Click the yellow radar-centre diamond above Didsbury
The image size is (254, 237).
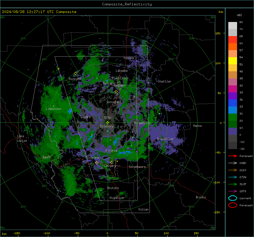click(108, 123)
